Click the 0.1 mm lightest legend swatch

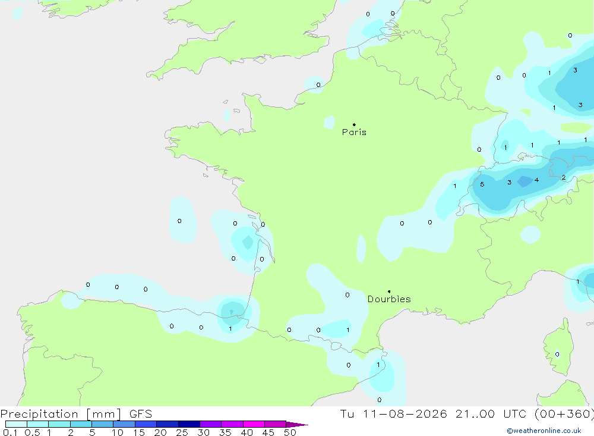(x=16, y=424)
